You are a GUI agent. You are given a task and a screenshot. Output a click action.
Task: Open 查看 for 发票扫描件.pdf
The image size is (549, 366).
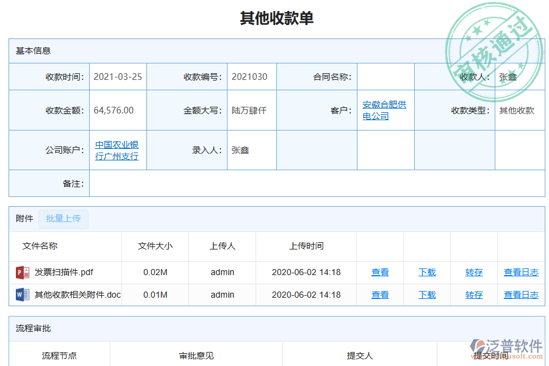point(380,272)
